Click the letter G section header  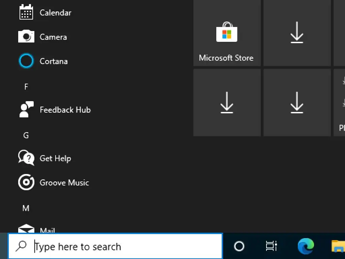[x=26, y=136]
